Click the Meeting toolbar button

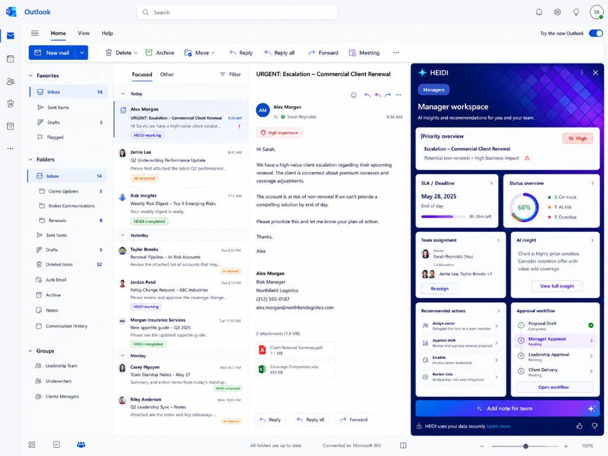[x=364, y=53]
